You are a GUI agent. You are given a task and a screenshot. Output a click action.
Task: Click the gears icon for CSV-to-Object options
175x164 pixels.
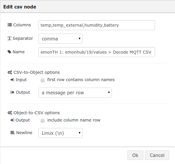(10, 72)
